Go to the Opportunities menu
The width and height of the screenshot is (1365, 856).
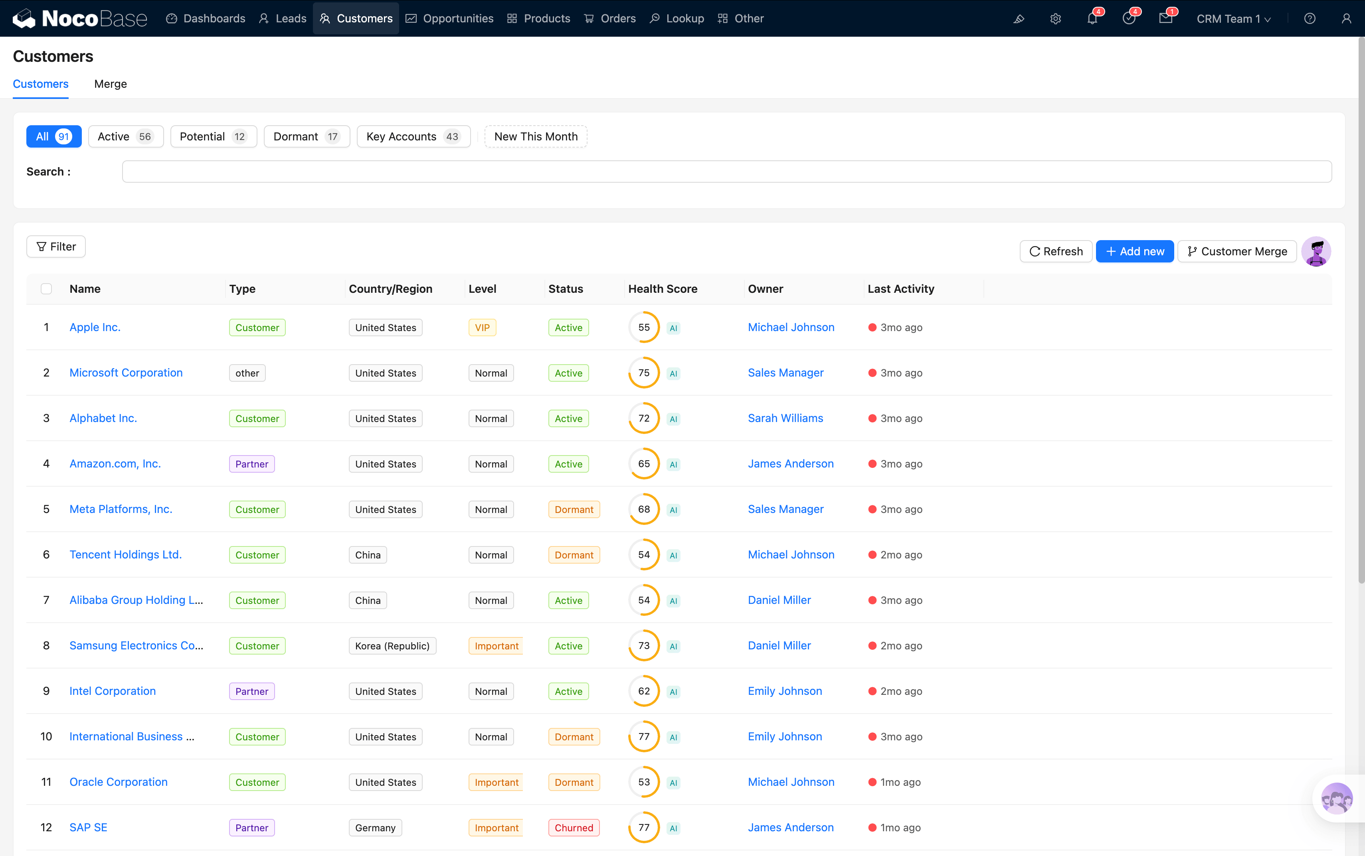[450, 19]
